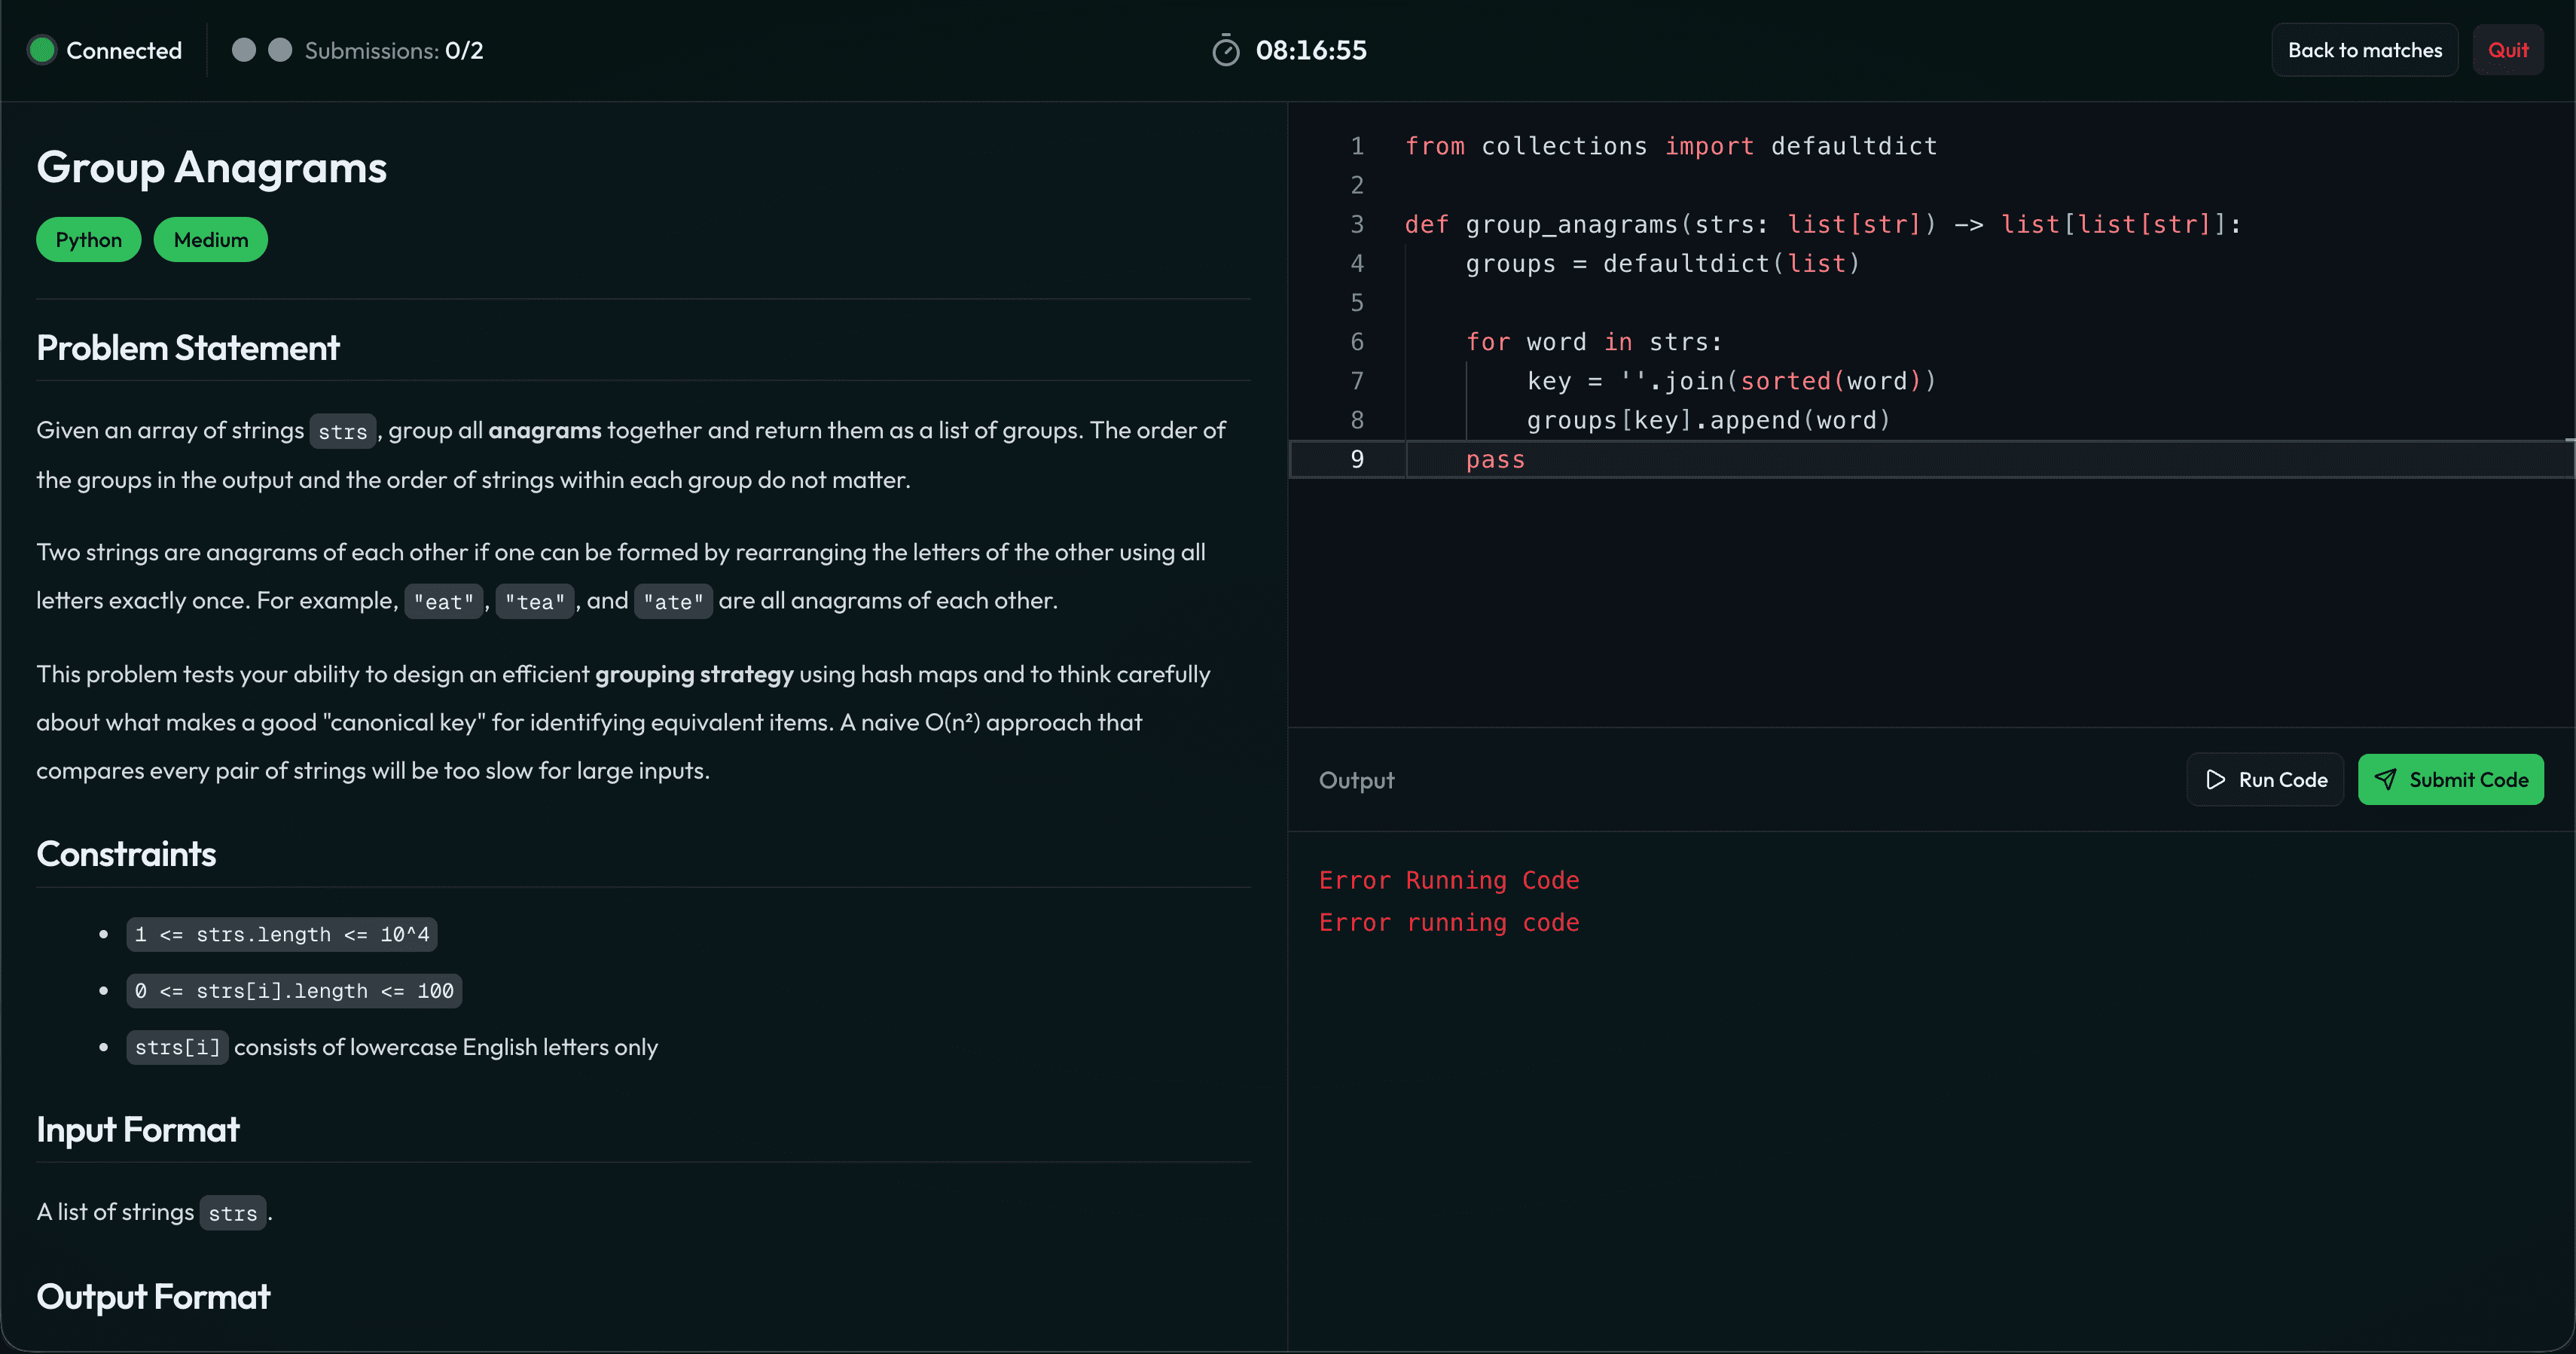
Task: Click the Input Format heading
Action: click(x=138, y=1130)
